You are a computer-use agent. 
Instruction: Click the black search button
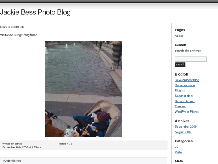(180, 65)
